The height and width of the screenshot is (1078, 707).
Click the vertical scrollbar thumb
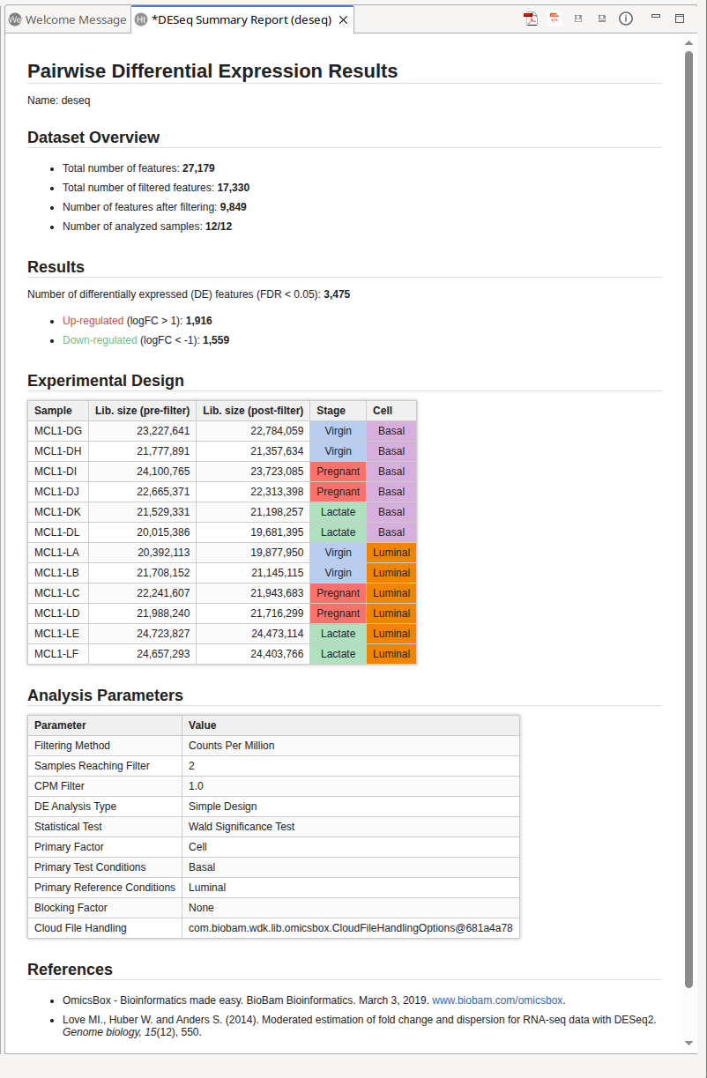point(689,520)
